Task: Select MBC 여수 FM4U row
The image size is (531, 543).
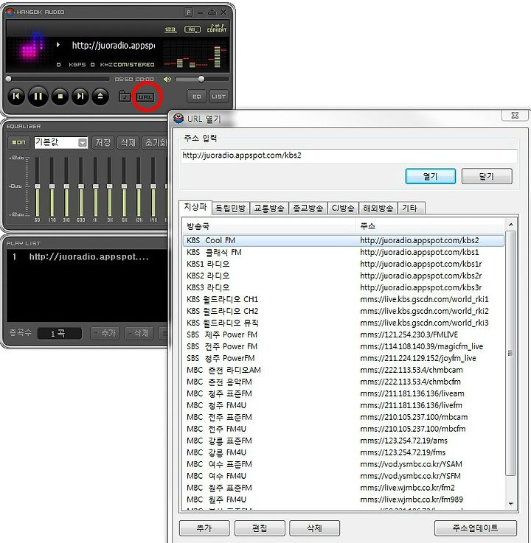Action: tap(344, 476)
